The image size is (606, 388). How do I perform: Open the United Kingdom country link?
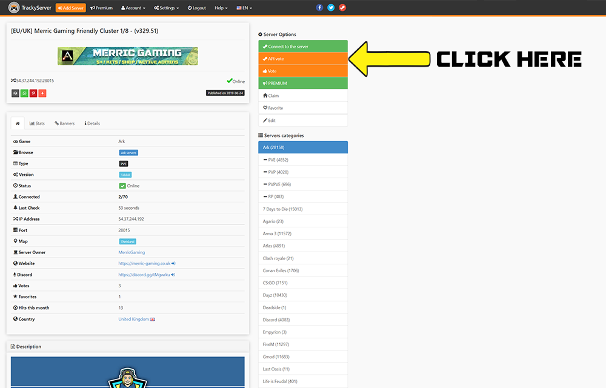[136, 319]
